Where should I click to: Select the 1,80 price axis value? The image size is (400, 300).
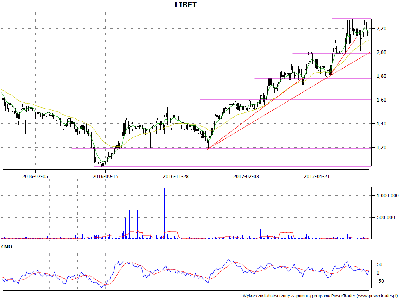point(381,76)
